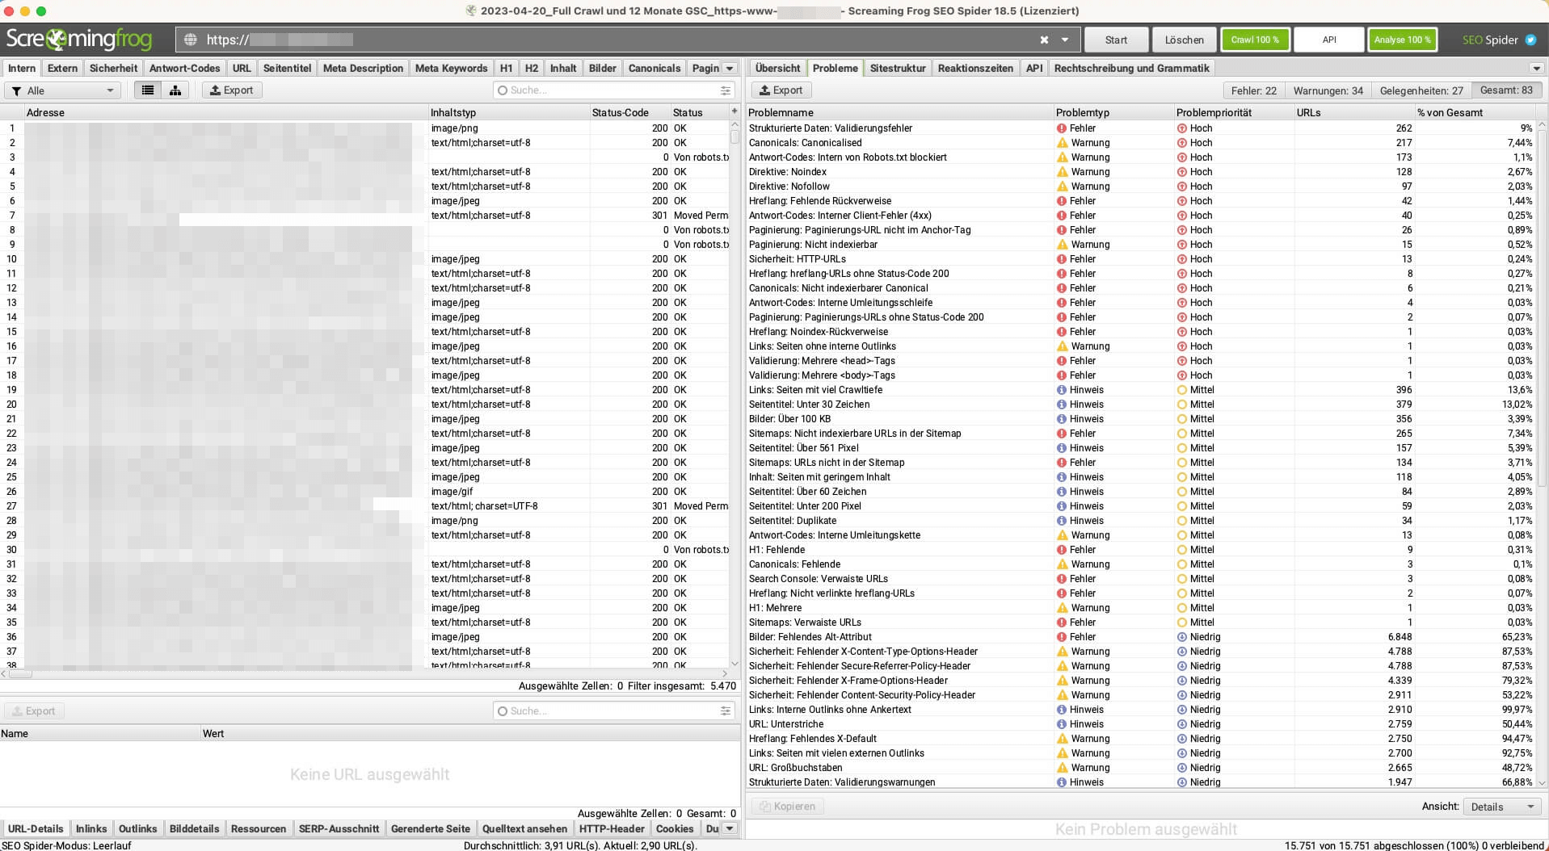Switch to list view icon

click(x=148, y=90)
